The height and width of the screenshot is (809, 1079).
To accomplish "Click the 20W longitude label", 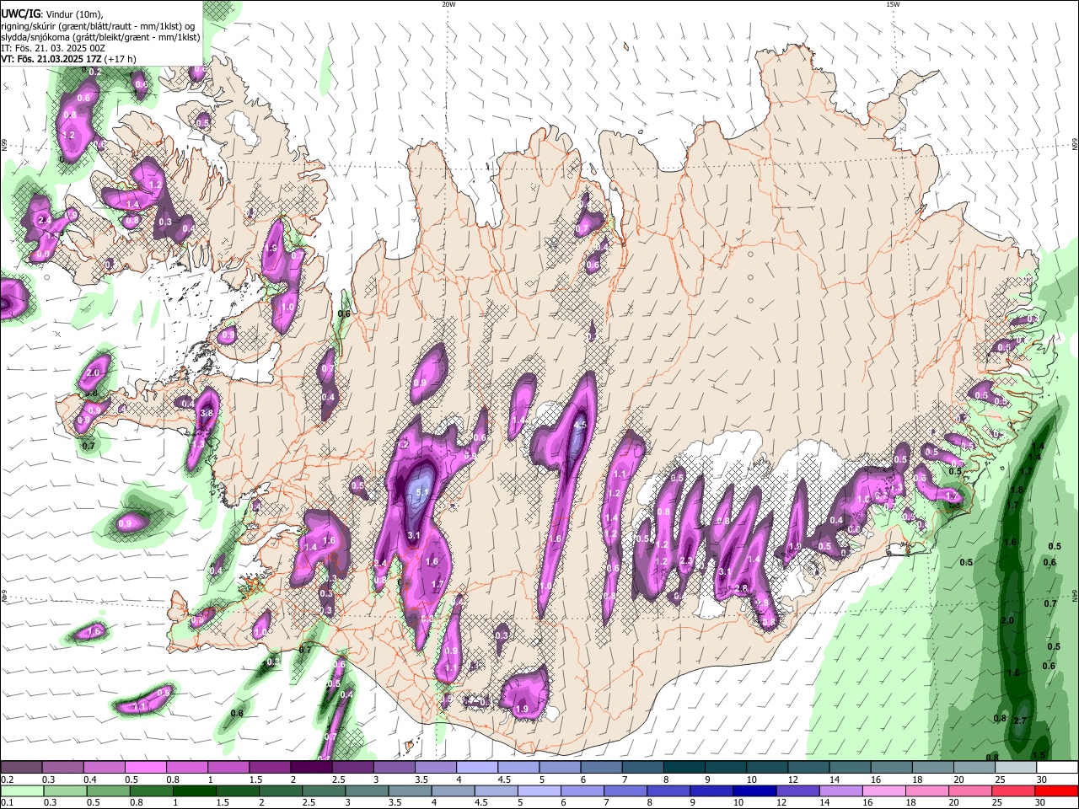I will (448, 4).
